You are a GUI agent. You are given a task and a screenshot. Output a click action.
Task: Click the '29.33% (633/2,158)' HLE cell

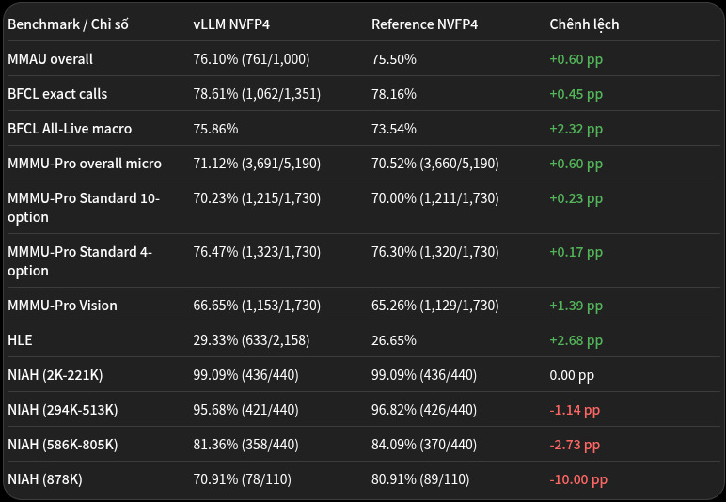click(251, 340)
